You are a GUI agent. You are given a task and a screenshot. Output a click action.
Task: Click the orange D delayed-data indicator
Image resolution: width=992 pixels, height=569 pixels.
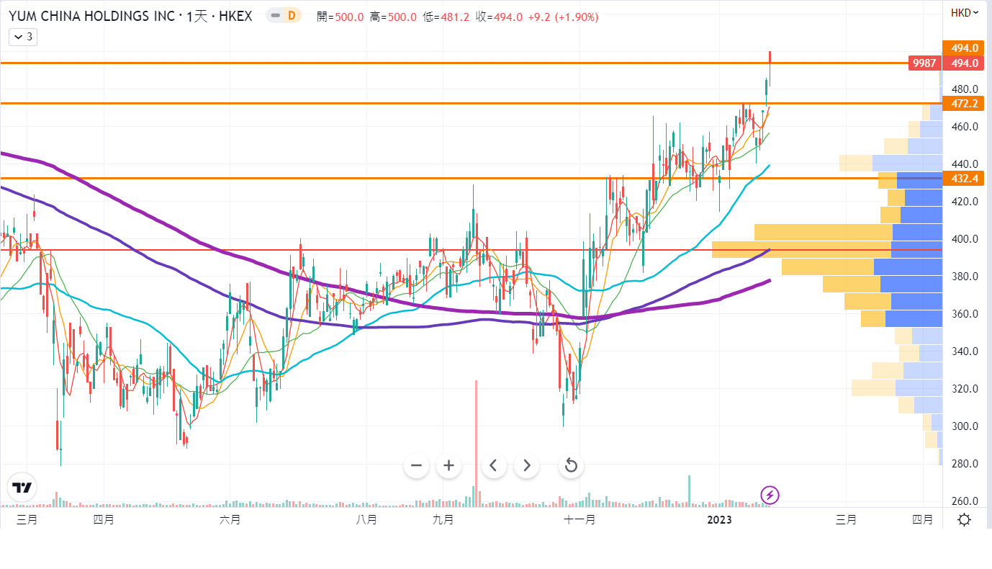pos(292,16)
